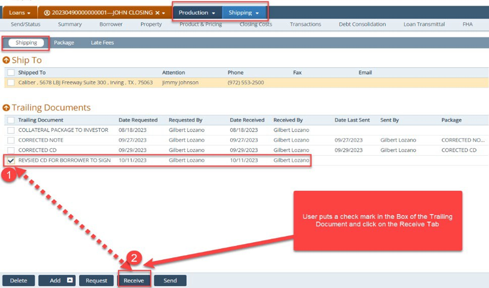Toggle the Trailing Document header checkbox
This screenshot has height=288, width=489.
click(x=11, y=120)
